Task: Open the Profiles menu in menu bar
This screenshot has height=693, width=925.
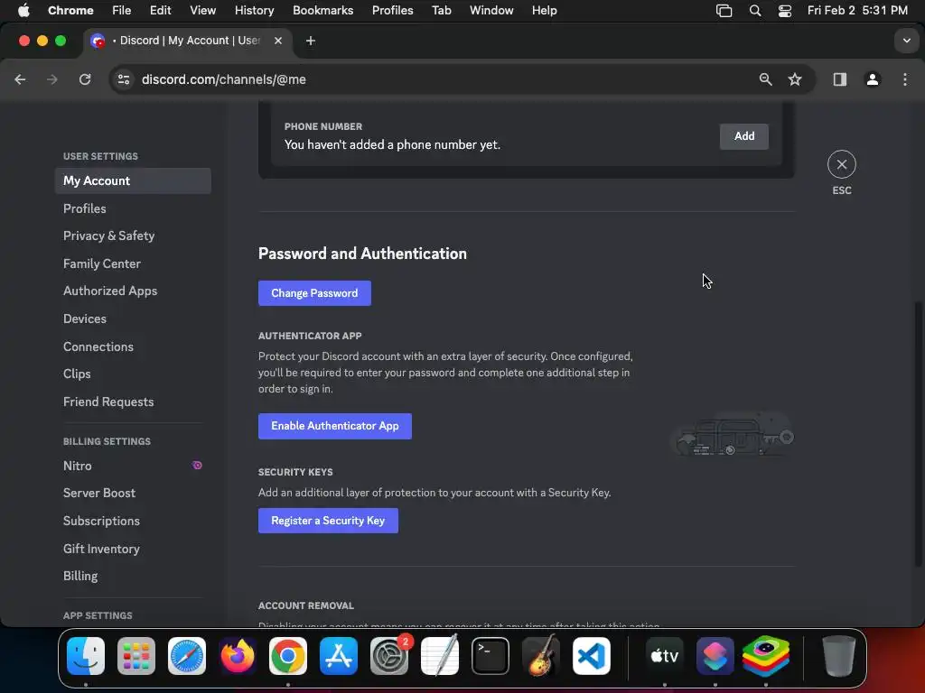Action: tap(392, 11)
